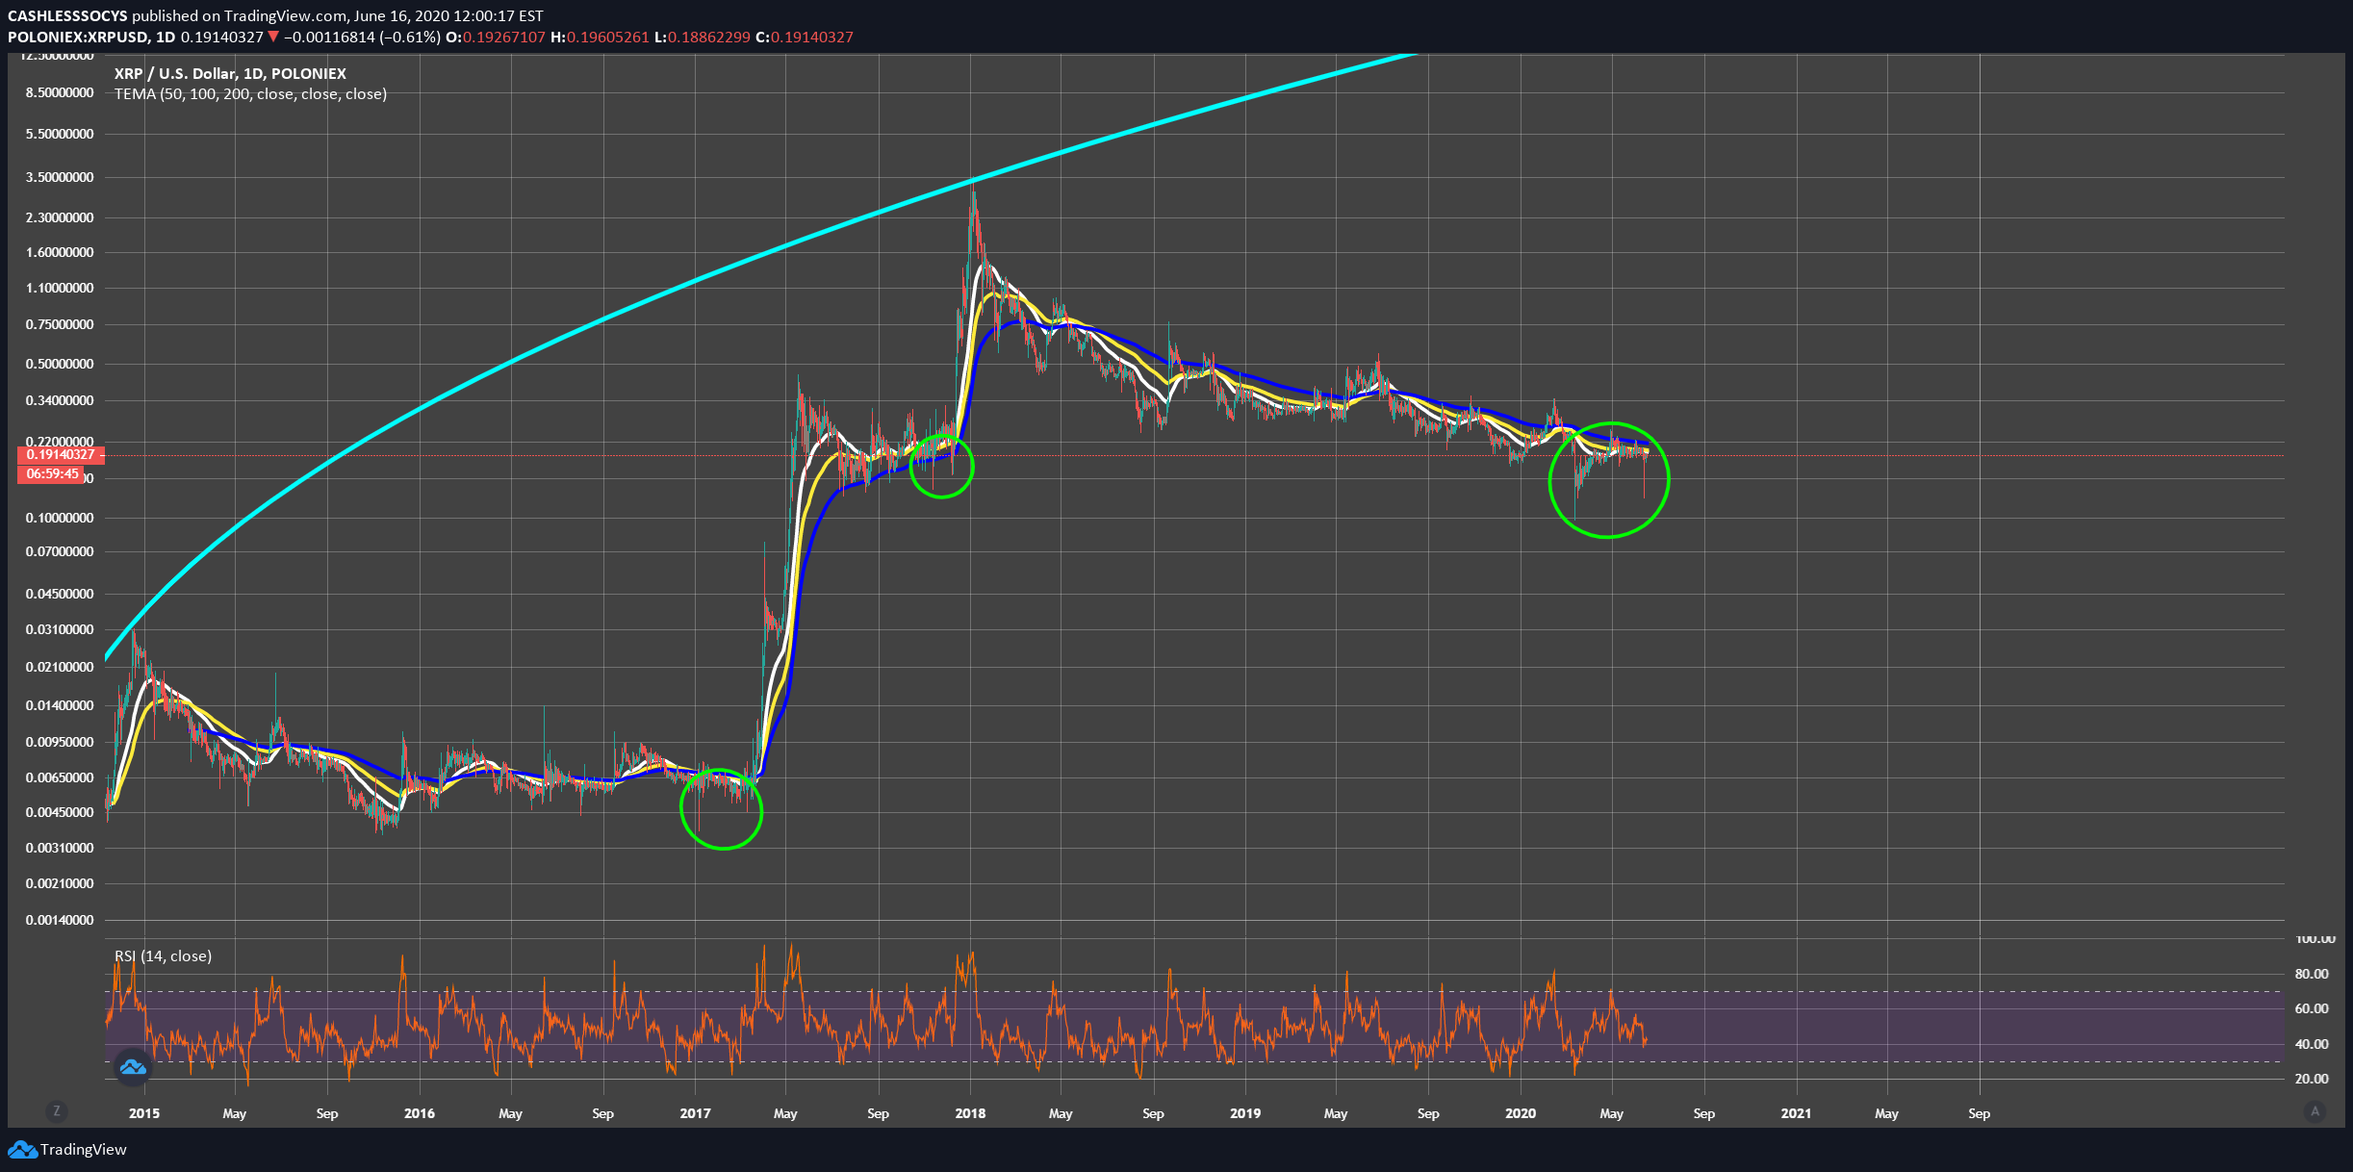
Task: Click the POLONIEX:XRPUSD ticker text in the header
Action: [x=78, y=38]
